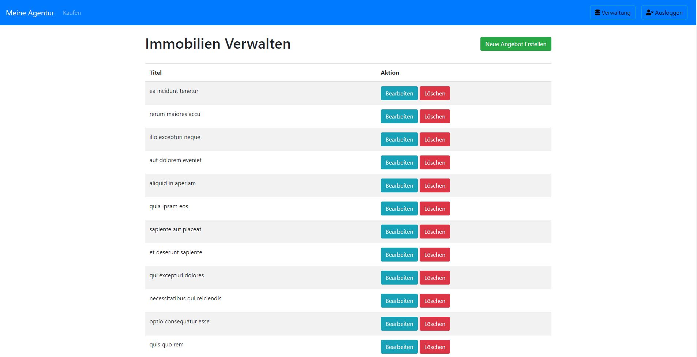The height and width of the screenshot is (357, 697).
Task: Delete the 'ea incidunt tenetur' listing
Action: point(435,93)
